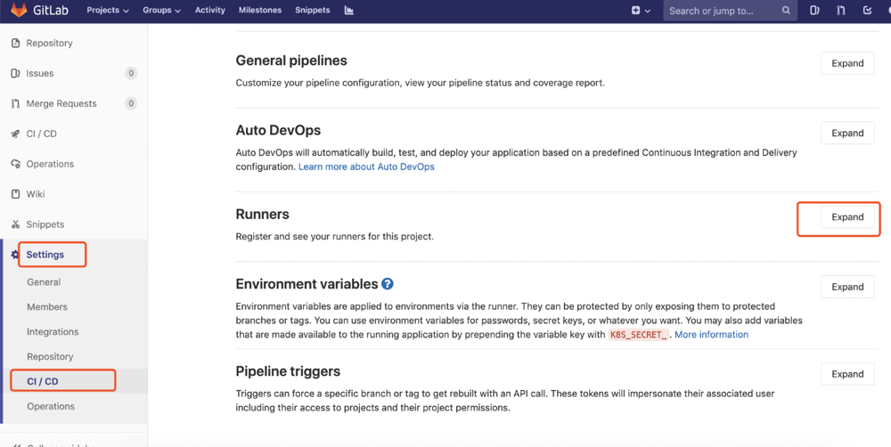The width and height of the screenshot is (891, 447).
Task: Expand the General pipelines section
Action: click(x=847, y=63)
